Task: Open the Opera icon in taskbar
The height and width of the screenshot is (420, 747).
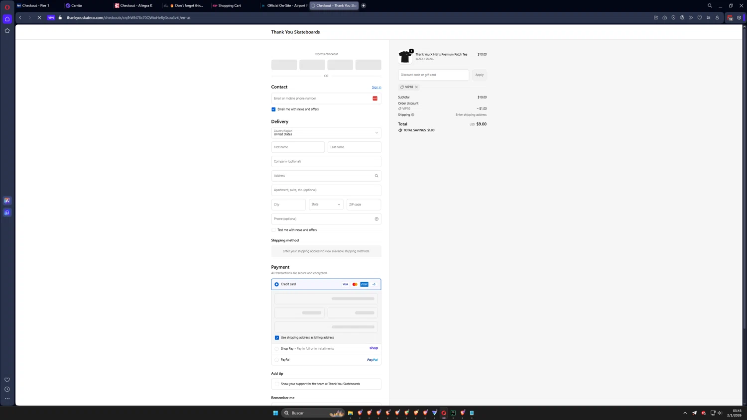Action: (444, 413)
